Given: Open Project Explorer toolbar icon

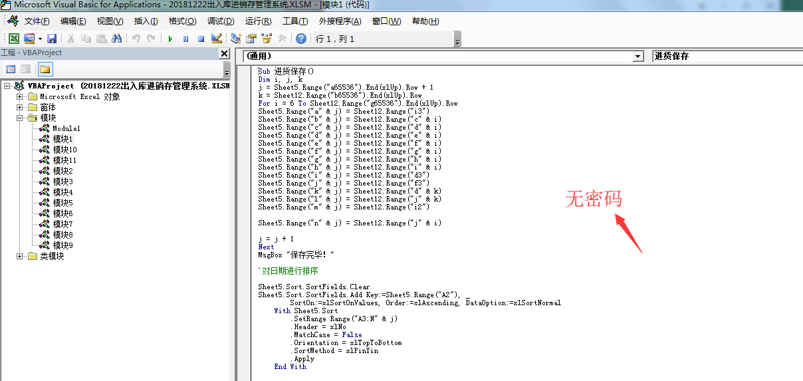Looking at the screenshot, I should [x=236, y=39].
